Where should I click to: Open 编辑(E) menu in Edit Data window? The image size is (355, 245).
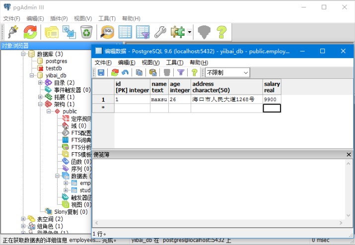(x=127, y=62)
